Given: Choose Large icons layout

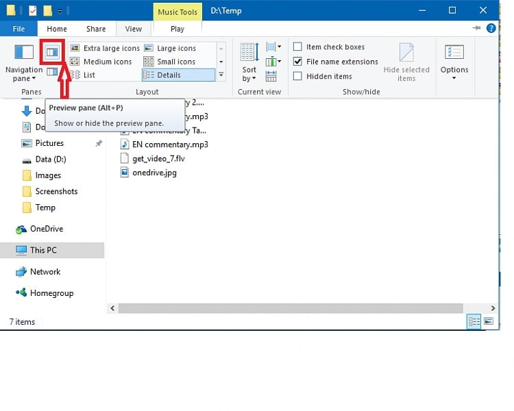Looking at the screenshot, I should [x=170, y=48].
